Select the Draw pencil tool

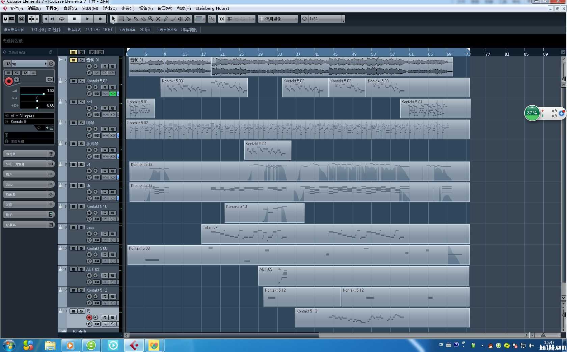pos(166,19)
